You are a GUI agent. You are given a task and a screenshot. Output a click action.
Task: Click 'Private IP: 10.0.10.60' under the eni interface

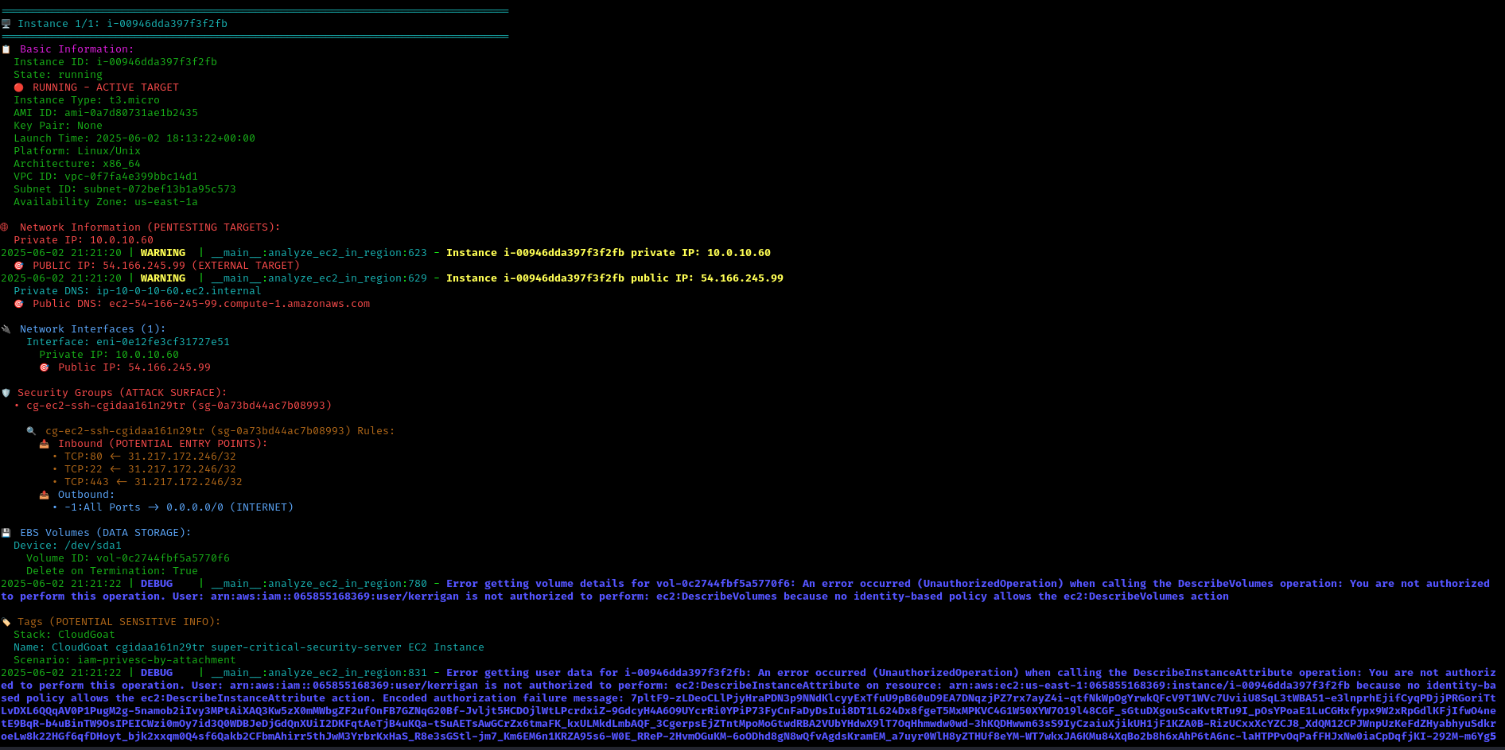tap(109, 355)
